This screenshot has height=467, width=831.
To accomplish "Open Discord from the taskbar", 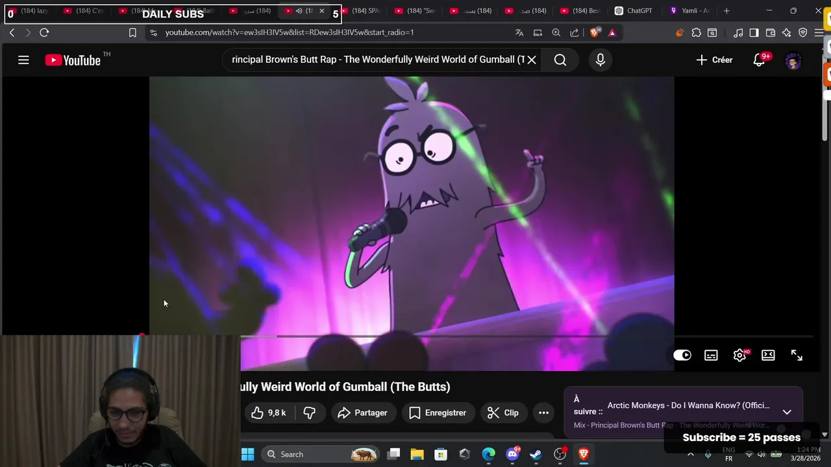I will pyautogui.click(x=512, y=454).
